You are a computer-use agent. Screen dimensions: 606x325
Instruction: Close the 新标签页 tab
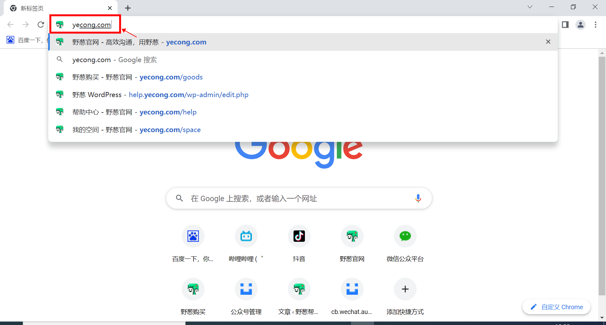click(110, 8)
